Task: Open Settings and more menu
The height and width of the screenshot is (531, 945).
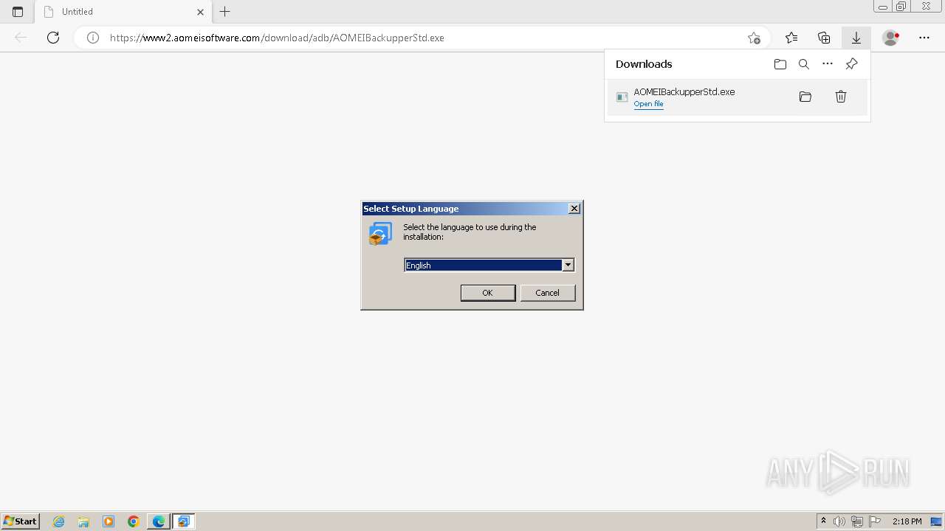Action: (924, 38)
